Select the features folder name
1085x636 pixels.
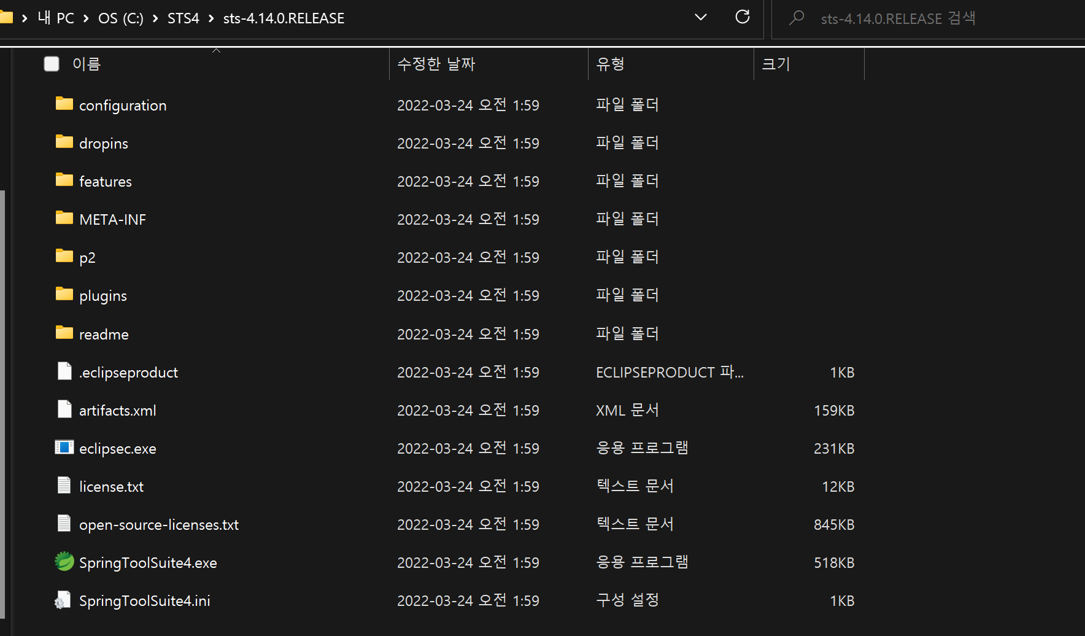106,182
